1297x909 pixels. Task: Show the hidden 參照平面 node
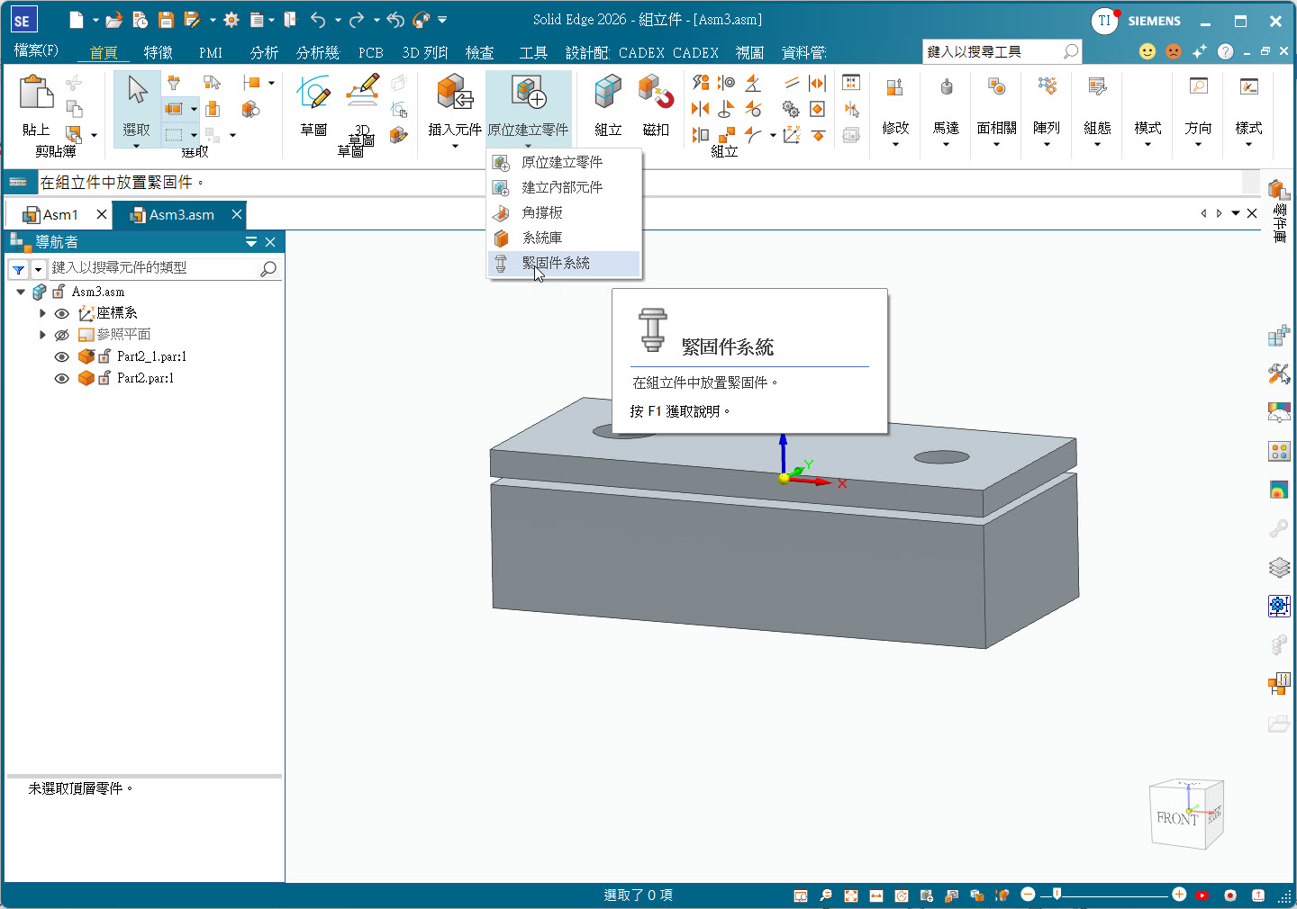tap(61, 335)
